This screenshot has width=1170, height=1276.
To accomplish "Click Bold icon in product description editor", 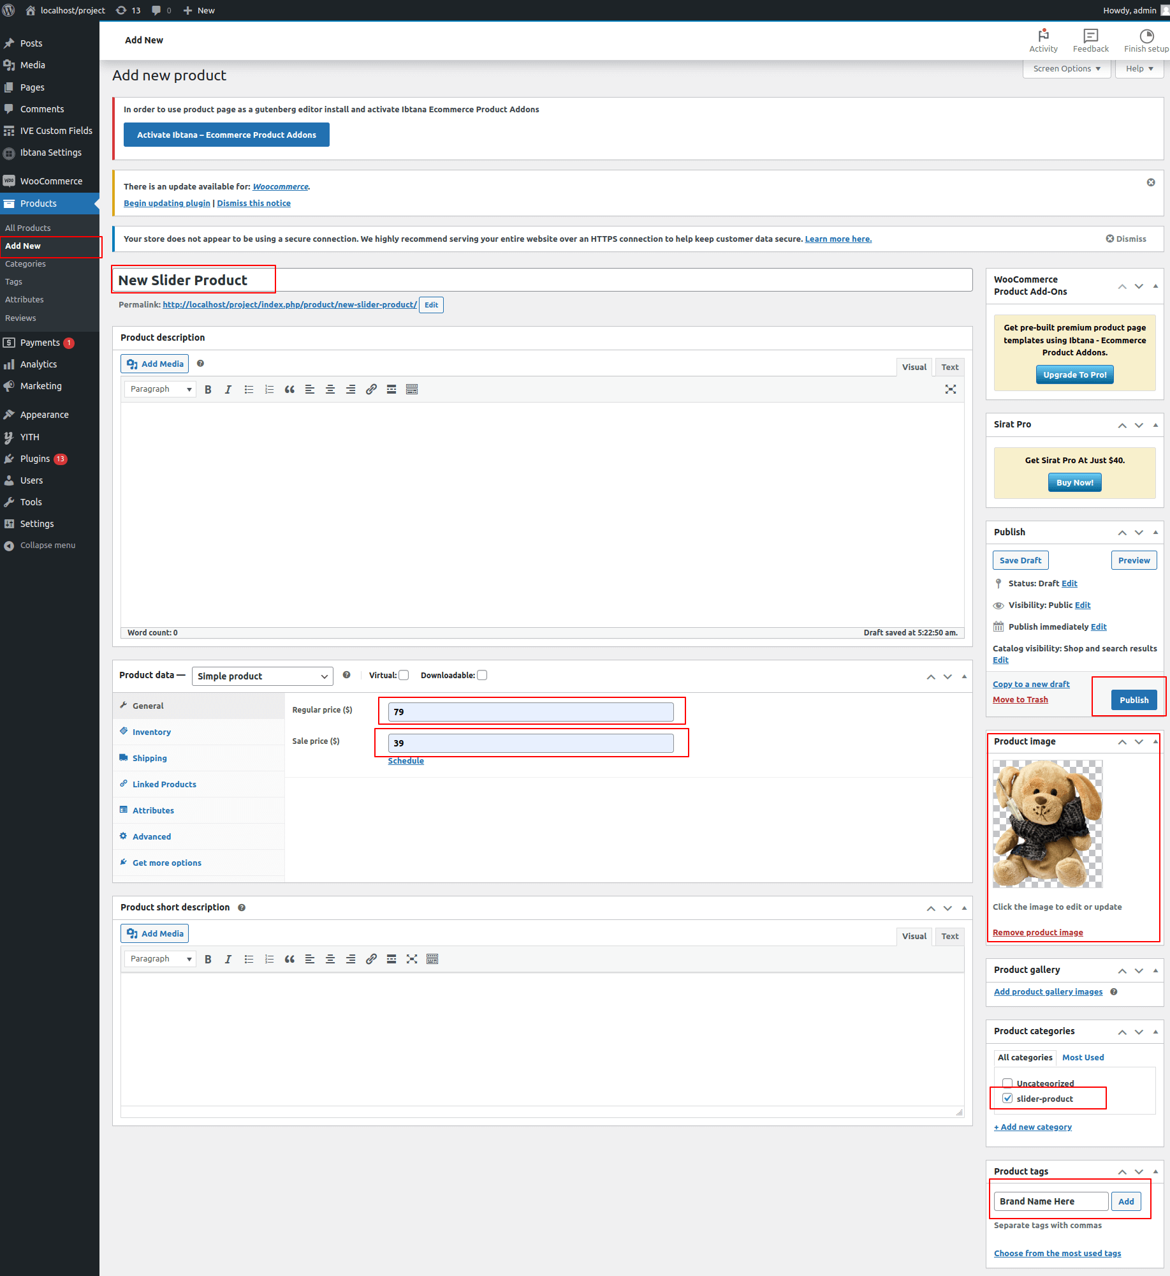I will (x=208, y=389).
